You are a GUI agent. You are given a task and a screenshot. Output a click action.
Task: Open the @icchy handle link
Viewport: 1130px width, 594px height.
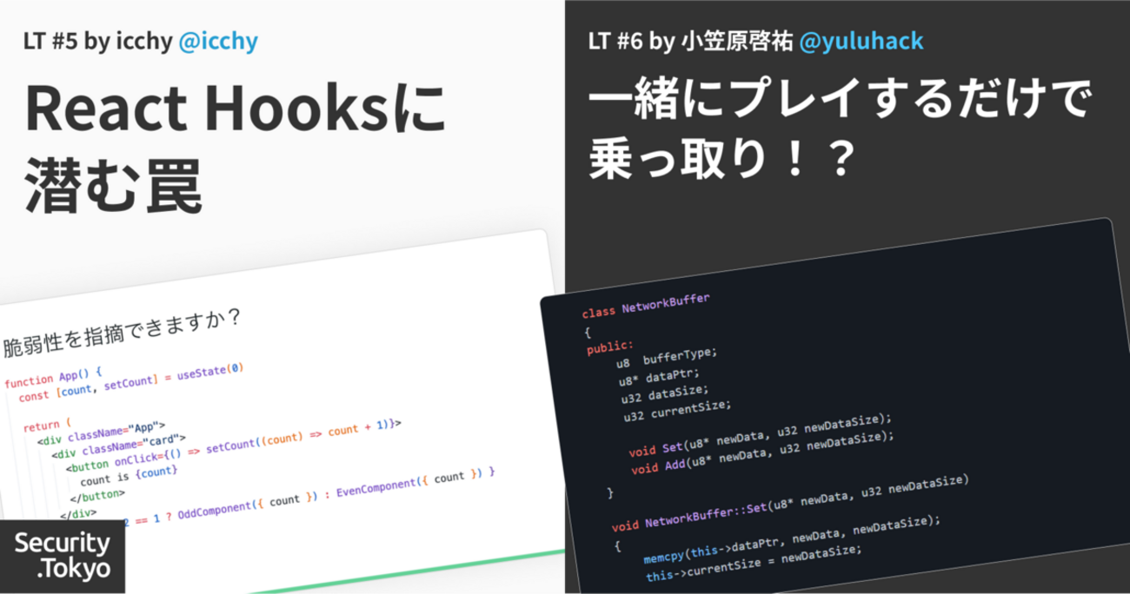tap(217, 41)
